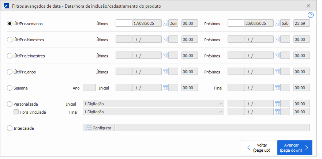Open calendar icon for Últimos bimestres
Viewport: 322px width, 159px height.
pos(165,39)
